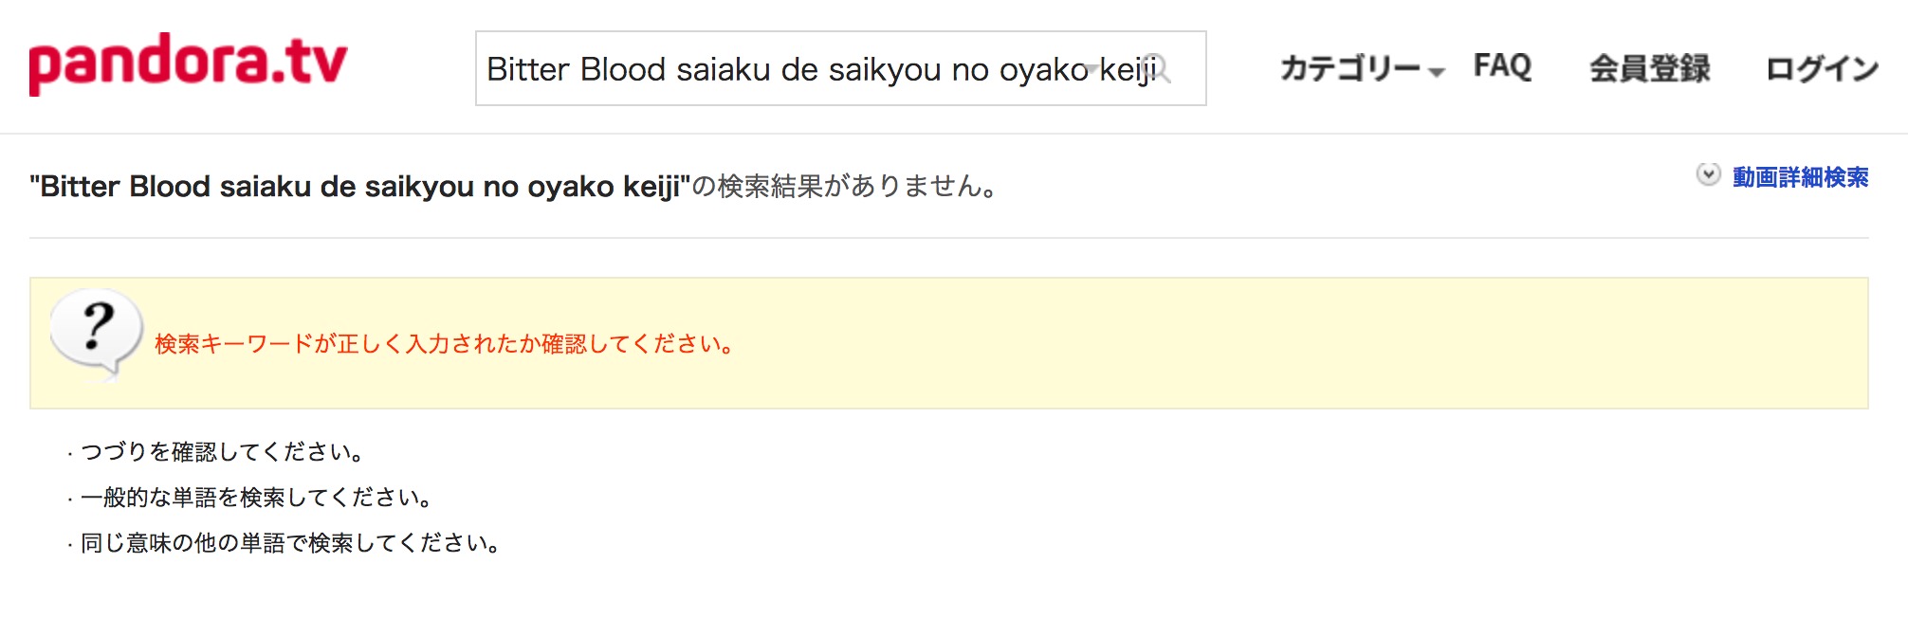Open the カテゴリー menu

pos(1350,68)
